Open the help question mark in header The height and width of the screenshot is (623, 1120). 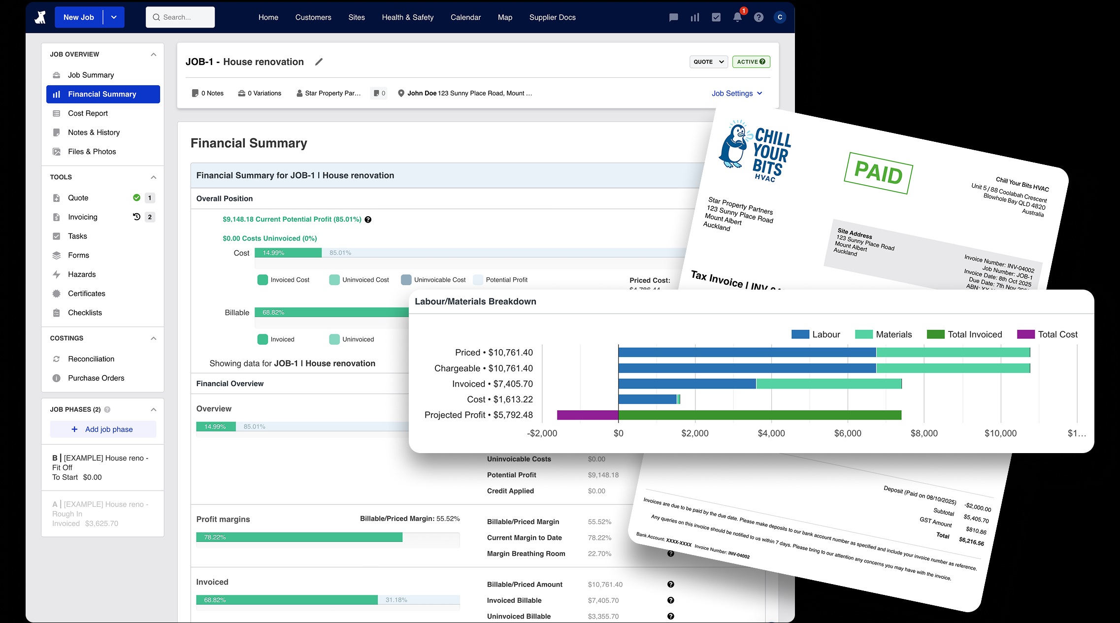(758, 17)
